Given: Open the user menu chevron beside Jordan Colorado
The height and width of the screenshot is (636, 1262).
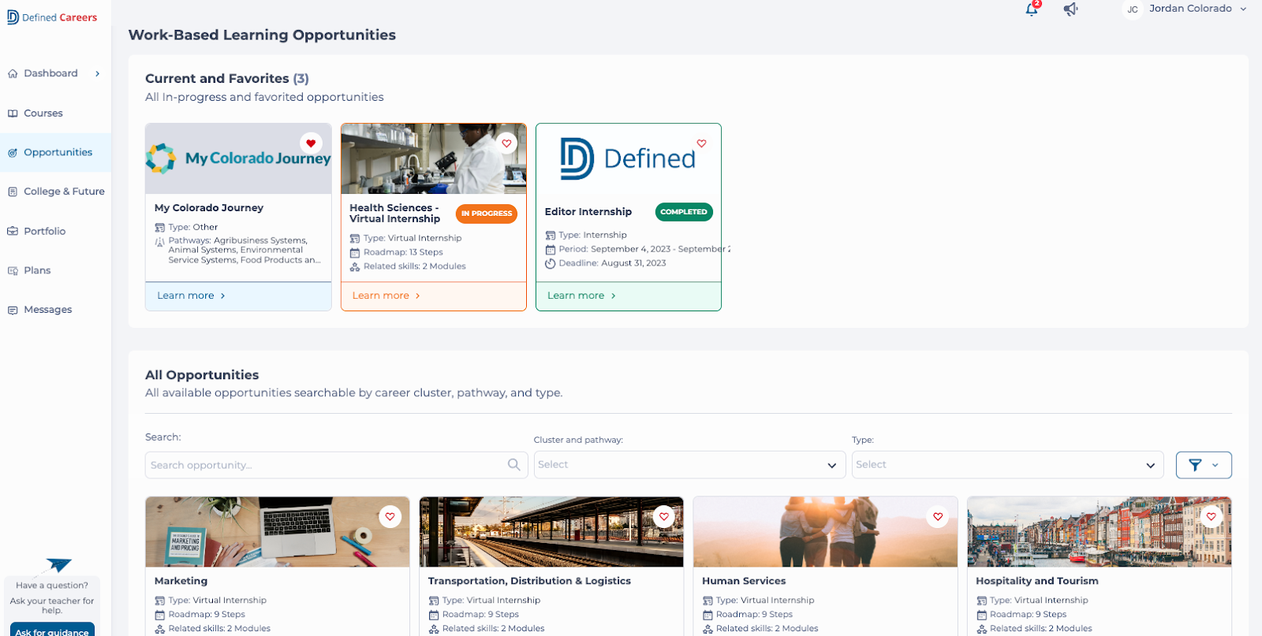Looking at the screenshot, I should coord(1243,9).
